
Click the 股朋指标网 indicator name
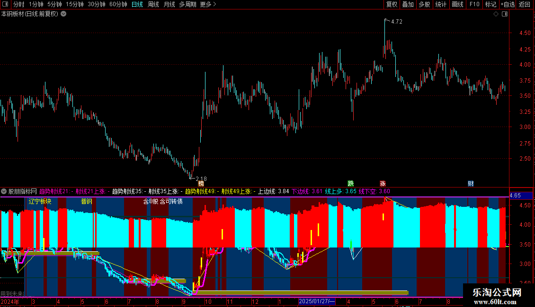coord(23,192)
